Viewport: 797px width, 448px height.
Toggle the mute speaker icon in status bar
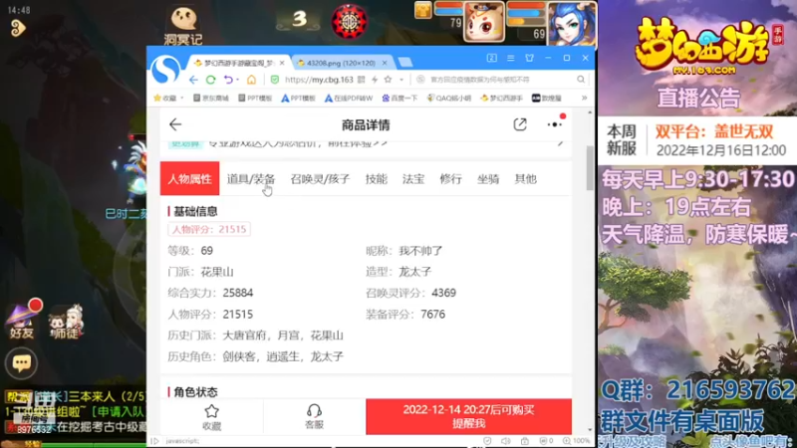[x=506, y=441]
